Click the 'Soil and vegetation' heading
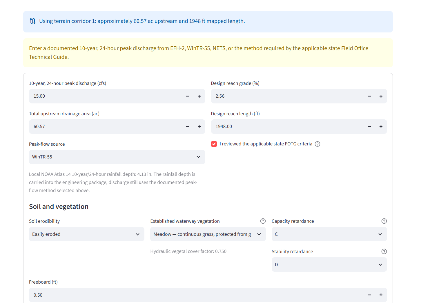 59,207
